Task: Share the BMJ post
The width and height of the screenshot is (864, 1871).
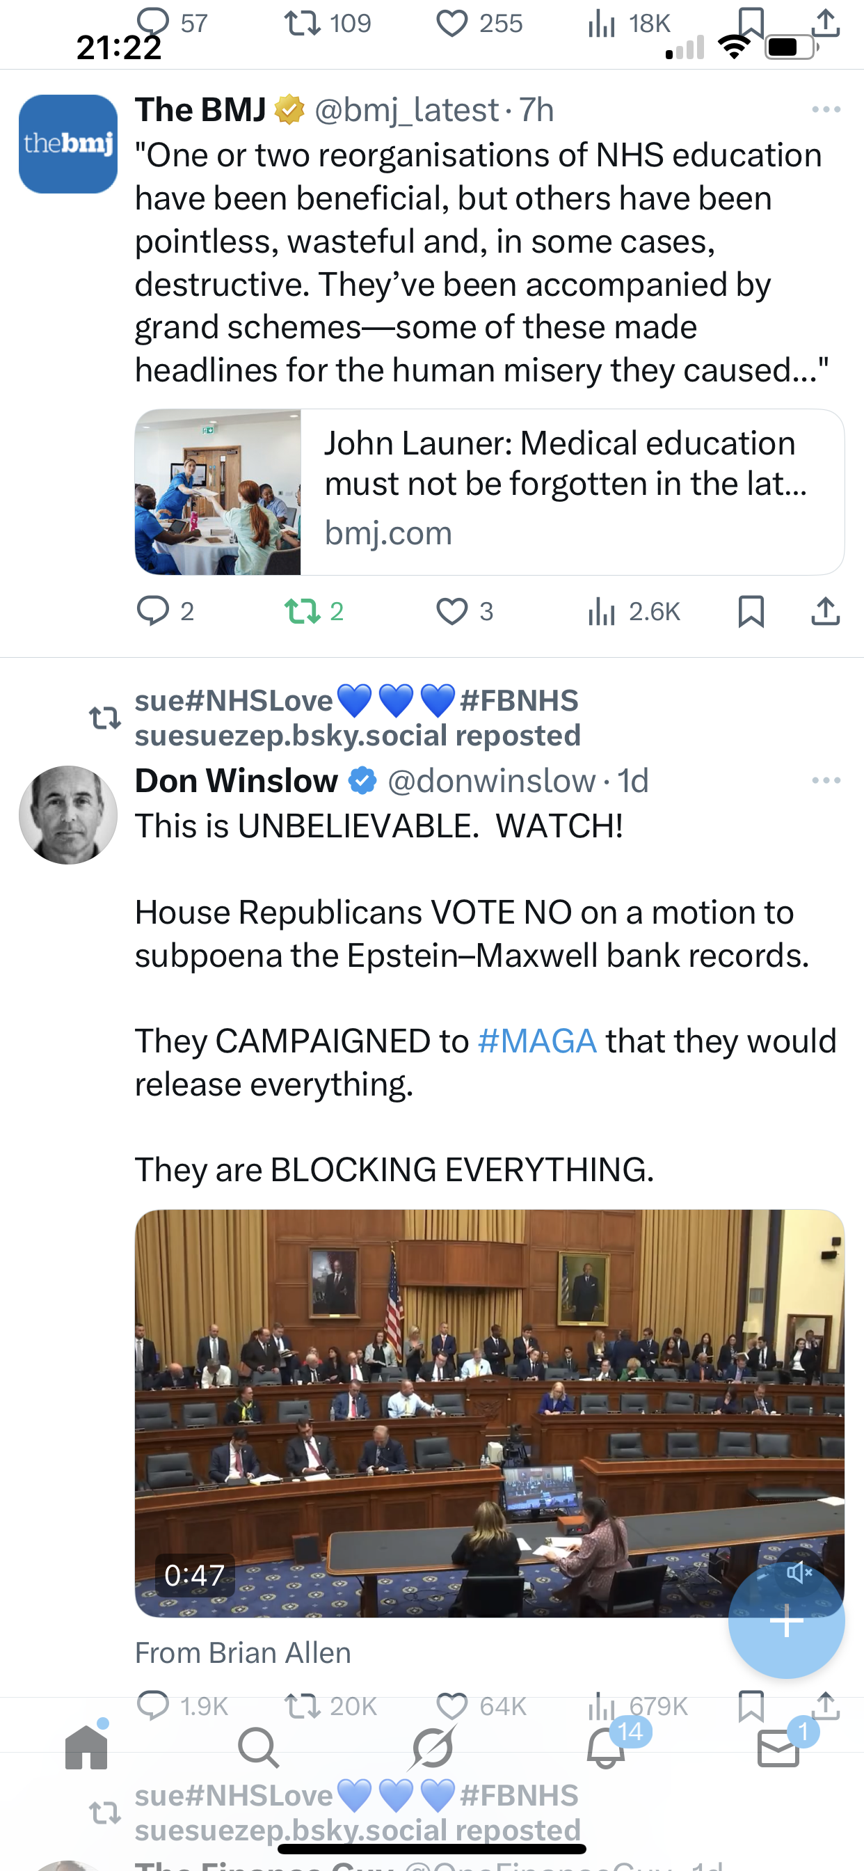Action: click(826, 612)
